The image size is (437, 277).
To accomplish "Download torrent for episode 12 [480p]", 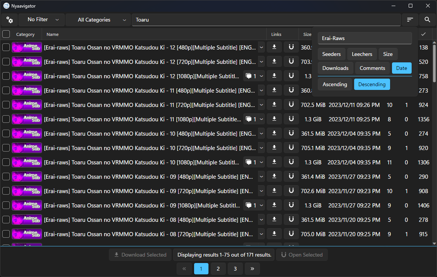I will (x=274, y=47).
